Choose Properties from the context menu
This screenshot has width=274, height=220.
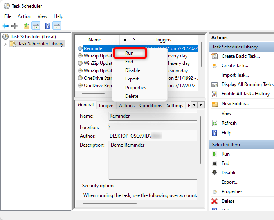135,88
